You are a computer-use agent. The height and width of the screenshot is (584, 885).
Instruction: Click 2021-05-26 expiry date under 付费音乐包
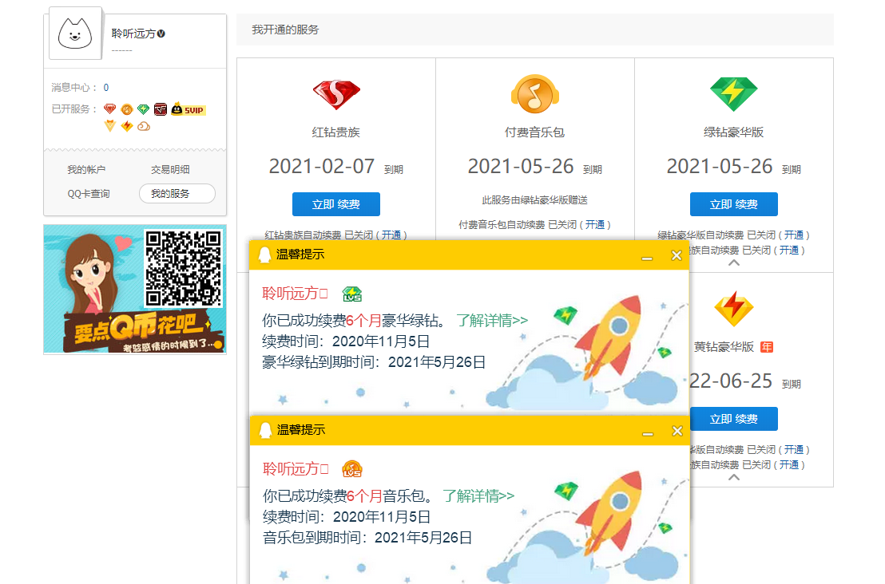[521, 167]
